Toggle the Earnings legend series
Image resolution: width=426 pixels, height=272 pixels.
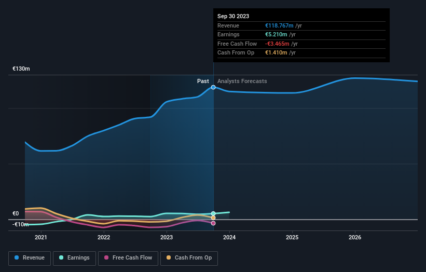click(74, 258)
